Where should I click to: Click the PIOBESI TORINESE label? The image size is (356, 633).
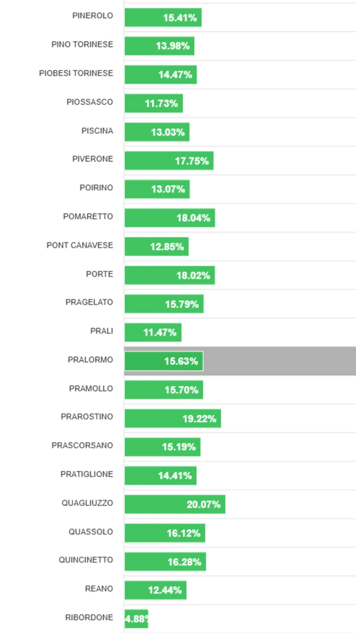(76, 73)
